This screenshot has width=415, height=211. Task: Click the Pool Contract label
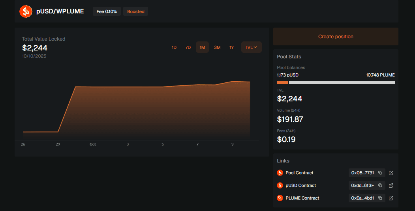click(x=299, y=173)
